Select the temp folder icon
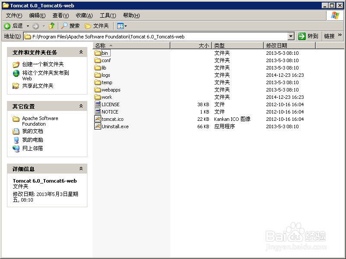This screenshot has height=259, width=346. click(x=98, y=82)
